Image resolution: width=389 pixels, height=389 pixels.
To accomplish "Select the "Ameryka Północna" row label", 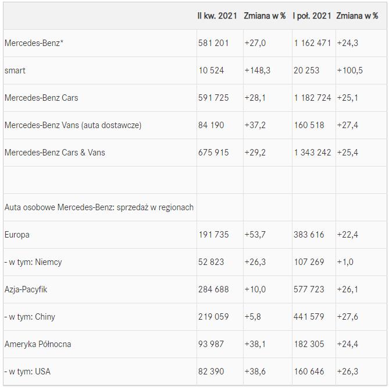I will 38,344.
